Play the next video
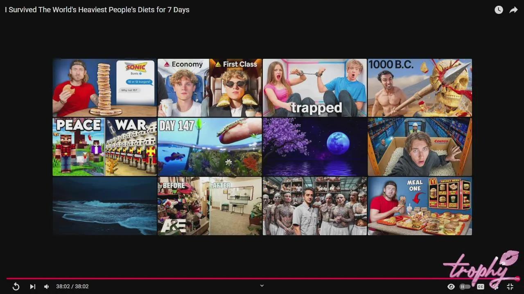Screen dimensions: 524x294 click(x=32, y=286)
